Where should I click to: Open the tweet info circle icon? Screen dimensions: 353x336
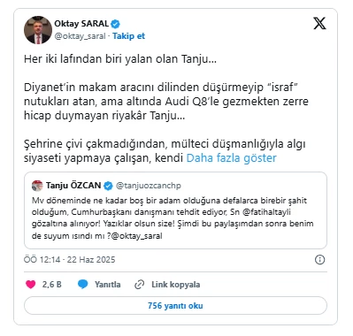tap(320, 260)
